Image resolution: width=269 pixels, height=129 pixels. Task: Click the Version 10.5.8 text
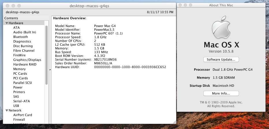point(221,51)
